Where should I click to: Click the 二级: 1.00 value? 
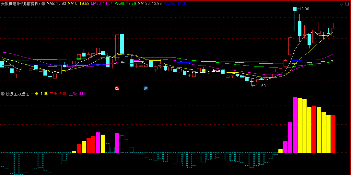(x=58, y=94)
